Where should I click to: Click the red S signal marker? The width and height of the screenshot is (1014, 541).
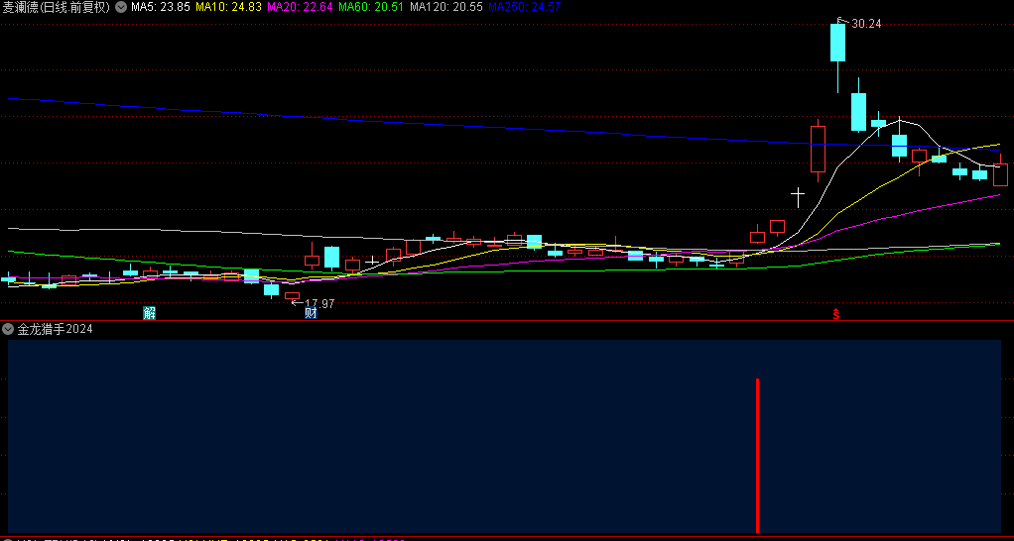836,314
